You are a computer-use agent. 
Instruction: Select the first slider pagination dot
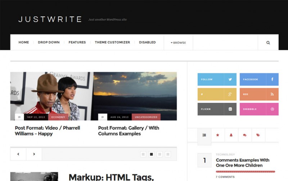pos(143,154)
